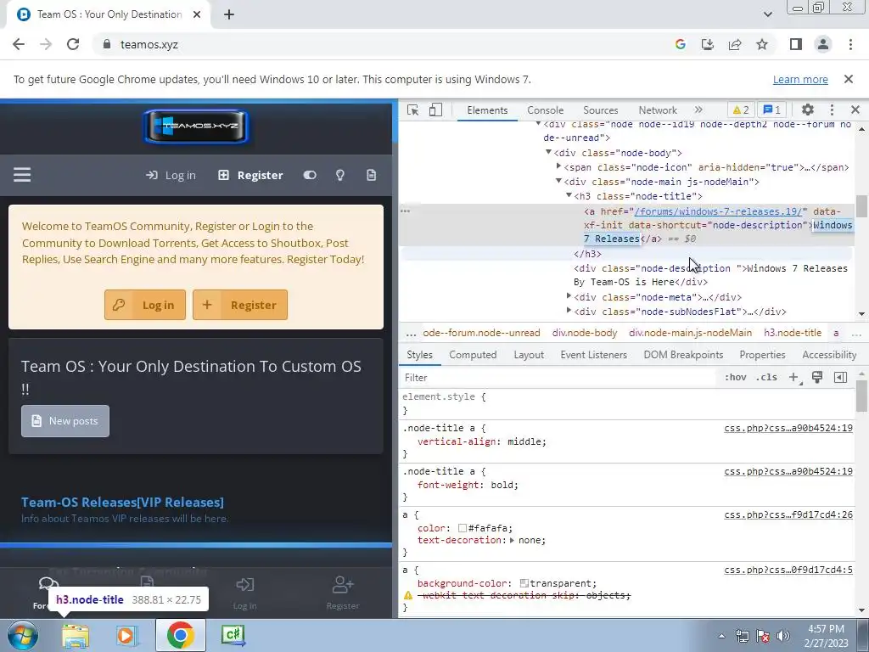This screenshot has height=652, width=869.
Task: Click the New posts button
Action: tap(65, 421)
